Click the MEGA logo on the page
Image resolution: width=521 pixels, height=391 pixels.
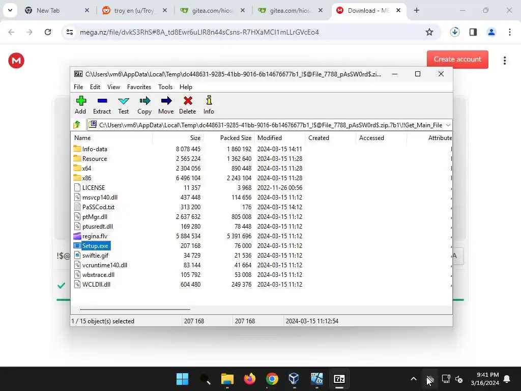tap(16, 61)
